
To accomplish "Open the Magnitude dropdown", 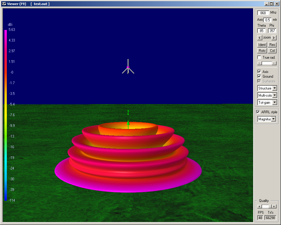I will point(274,119).
